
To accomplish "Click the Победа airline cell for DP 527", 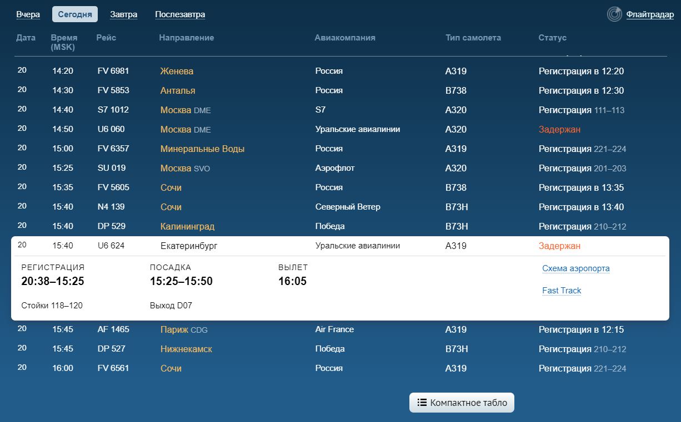I will pyautogui.click(x=330, y=349).
